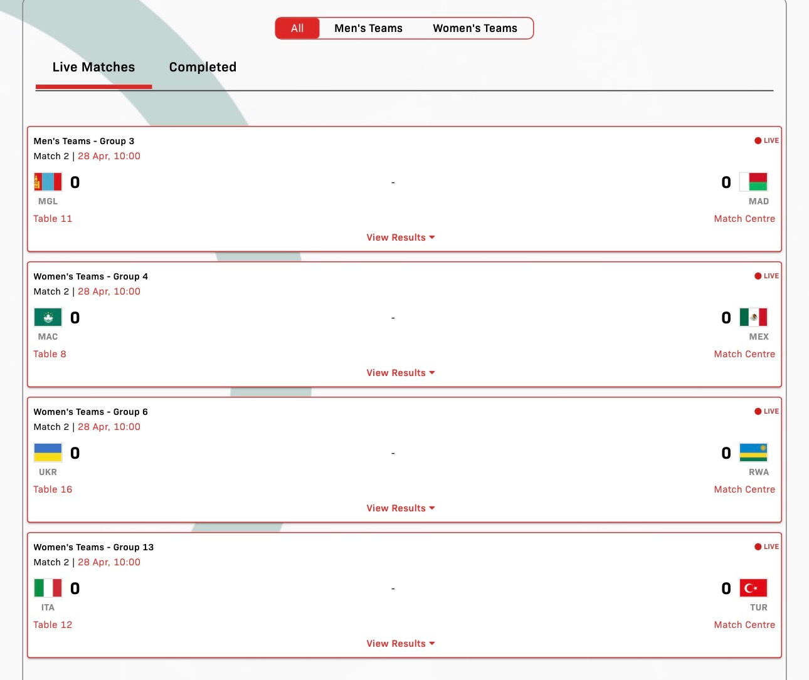Click the UKR score value

pyautogui.click(x=75, y=453)
